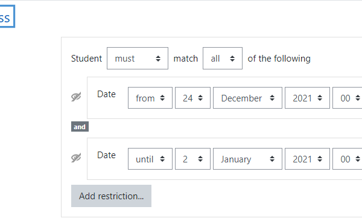362x224 pixels.
Task: Open the hour dropdown in the until row
Action: [348, 159]
